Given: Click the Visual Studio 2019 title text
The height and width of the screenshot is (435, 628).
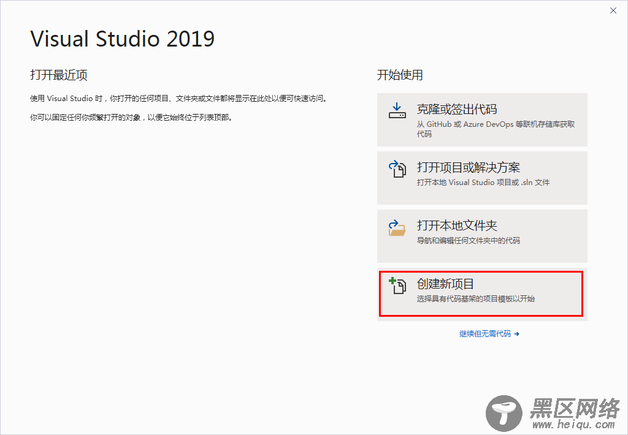Looking at the screenshot, I should coord(123,39).
